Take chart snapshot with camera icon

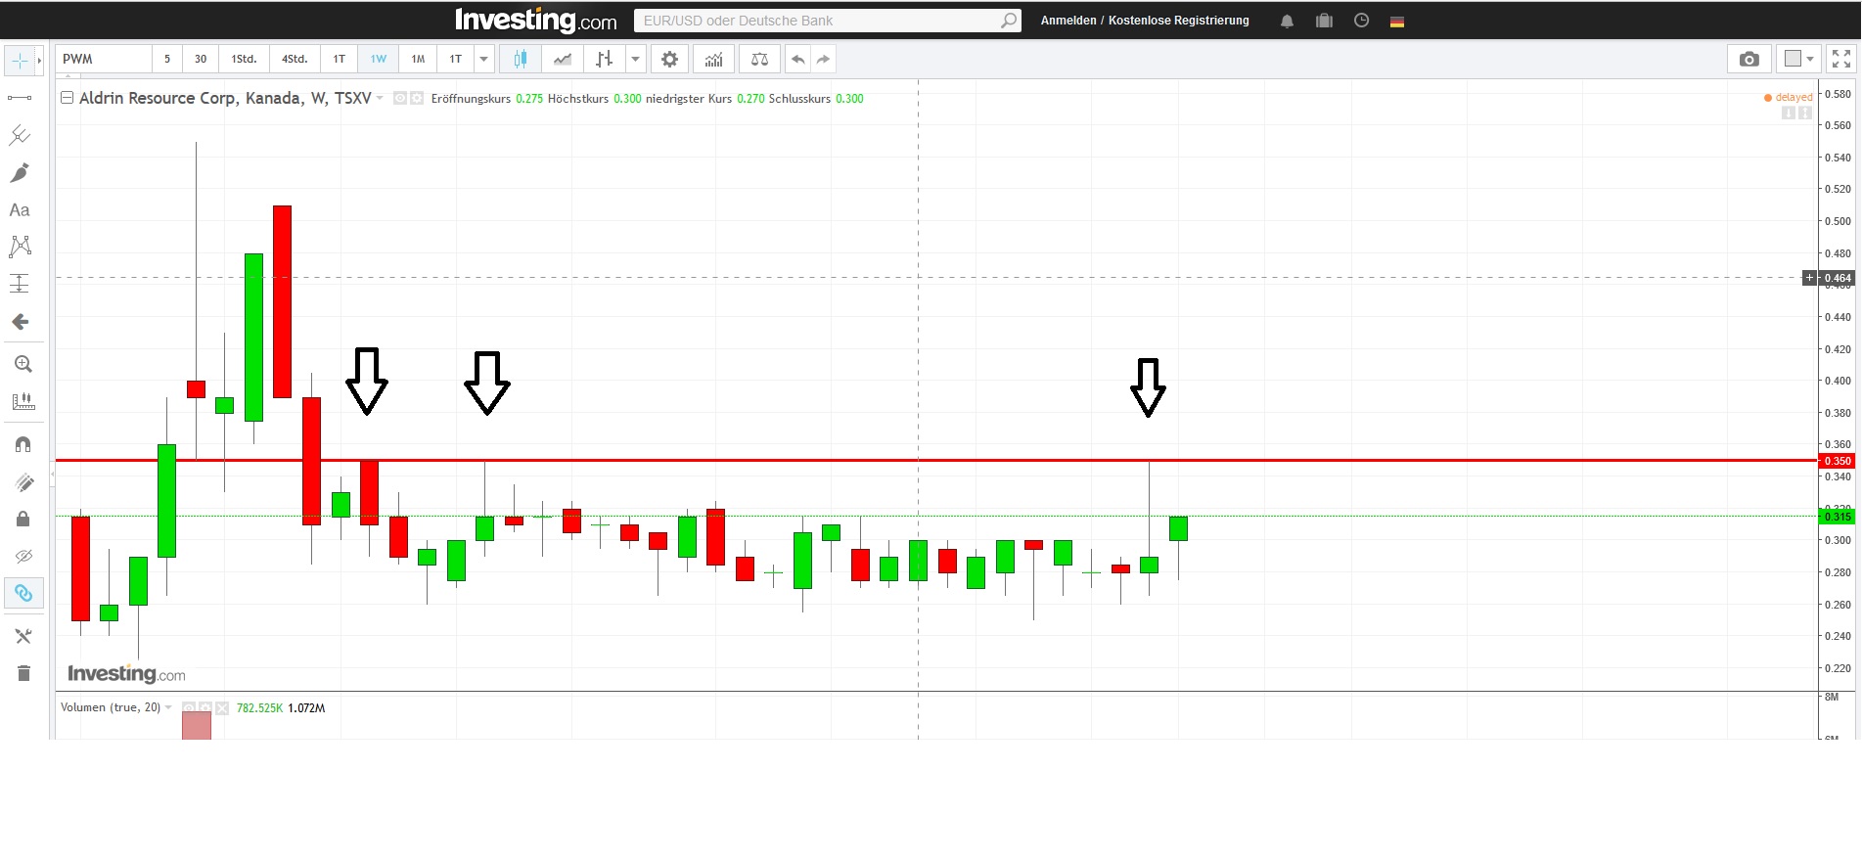(1749, 59)
